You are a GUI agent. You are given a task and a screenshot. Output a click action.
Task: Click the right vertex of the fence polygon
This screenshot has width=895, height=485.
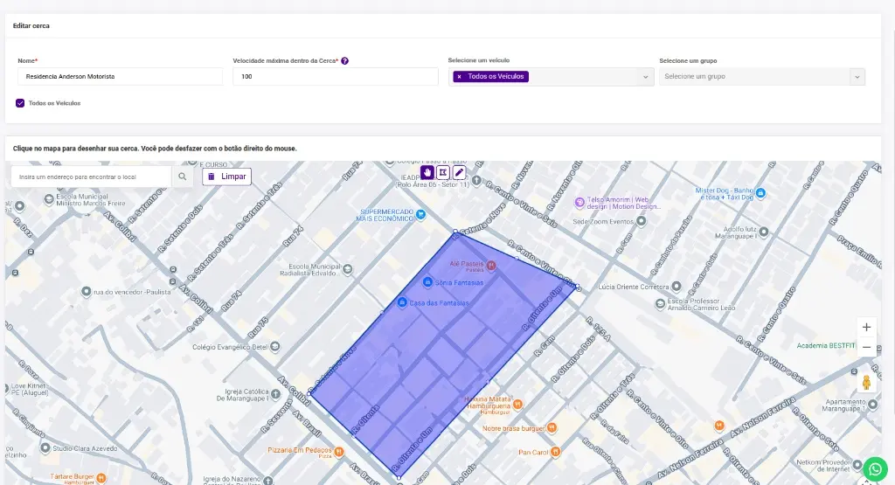577,287
